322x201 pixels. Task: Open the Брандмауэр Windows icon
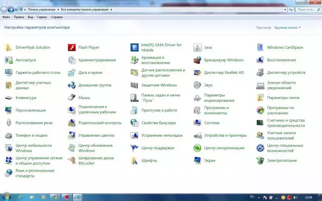pos(197,60)
